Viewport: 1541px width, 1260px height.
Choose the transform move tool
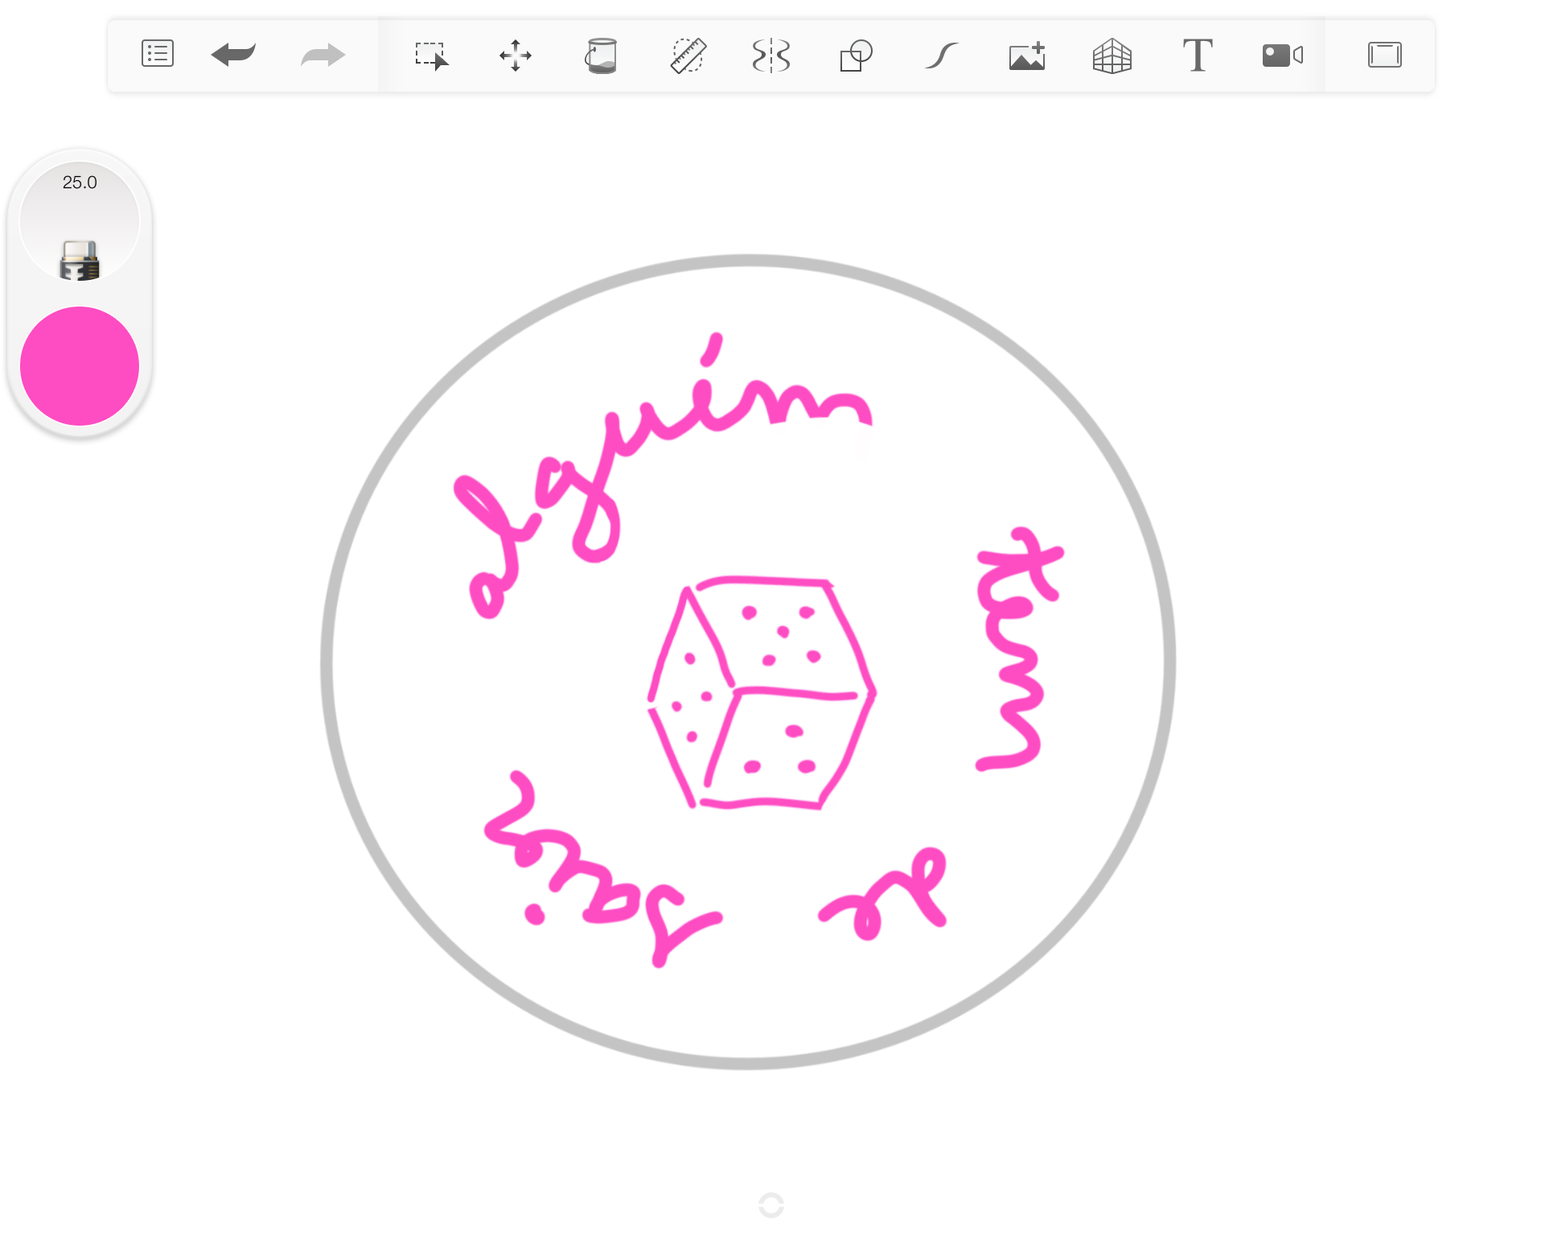[x=516, y=56]
